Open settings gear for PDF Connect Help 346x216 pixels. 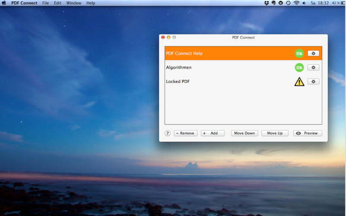pos(313,54)
